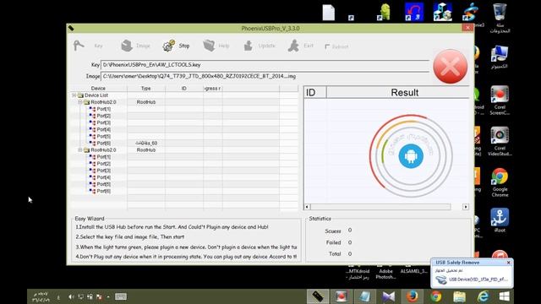Image resolution: width=541 pixels, height=304 pixels.
Task: Select Port[6] under first RootHub2.0
Action: (x=103, y=143)
